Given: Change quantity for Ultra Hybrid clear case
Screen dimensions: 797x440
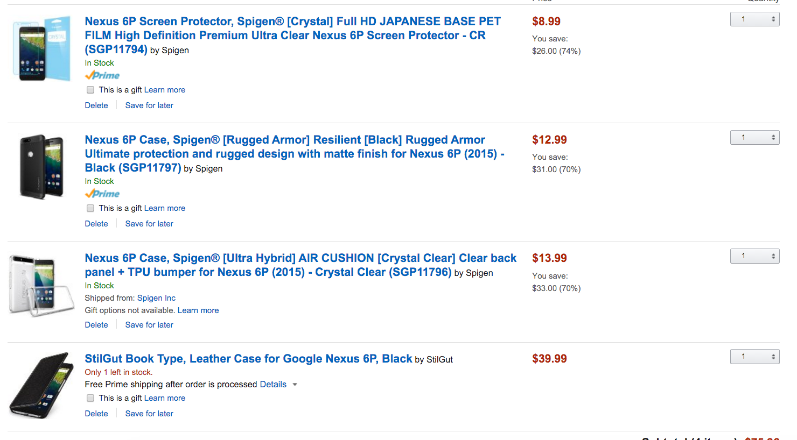Looking at the screenshot, I should tap(754, 256).
